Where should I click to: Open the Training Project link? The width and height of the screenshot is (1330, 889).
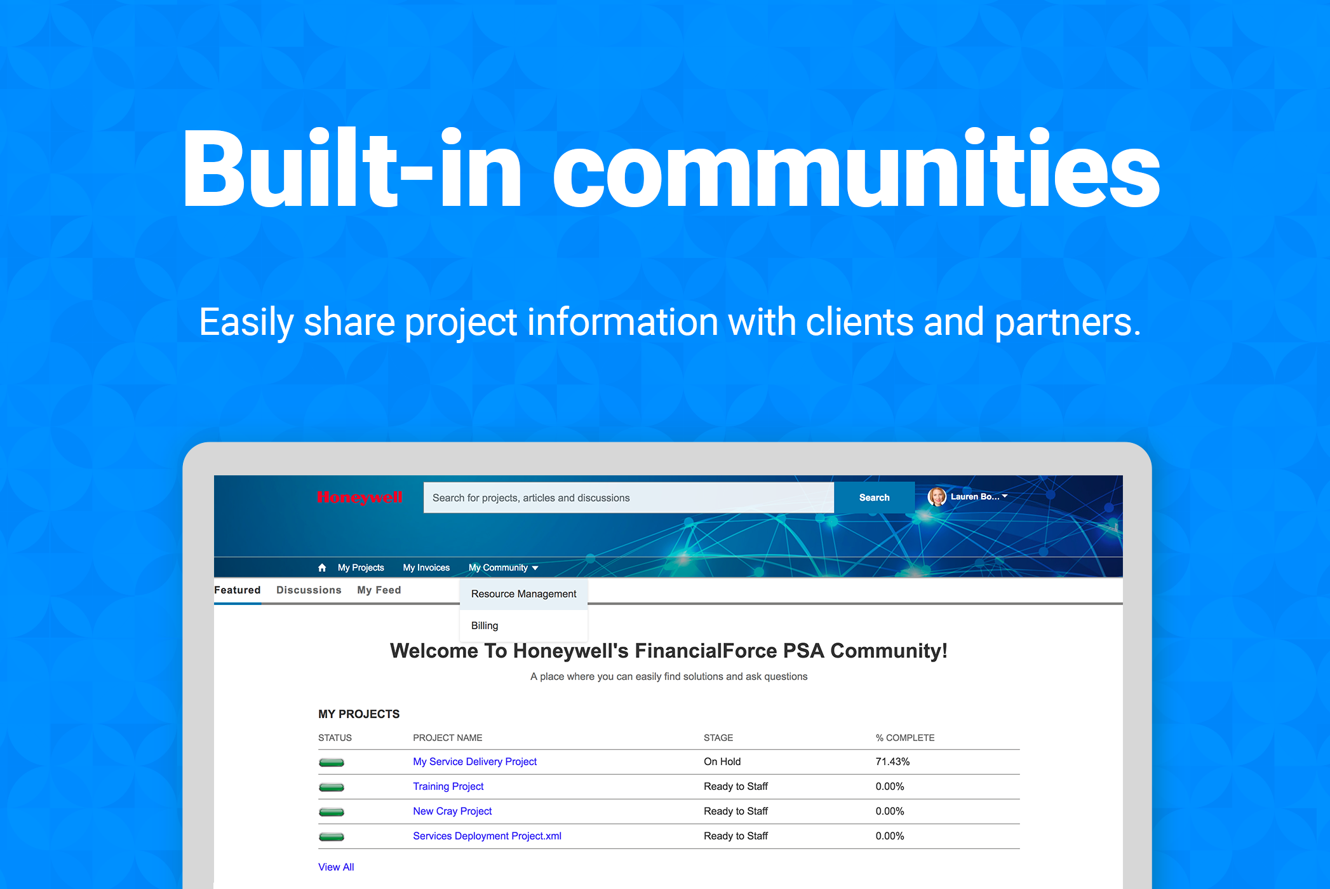pos(448,786)
